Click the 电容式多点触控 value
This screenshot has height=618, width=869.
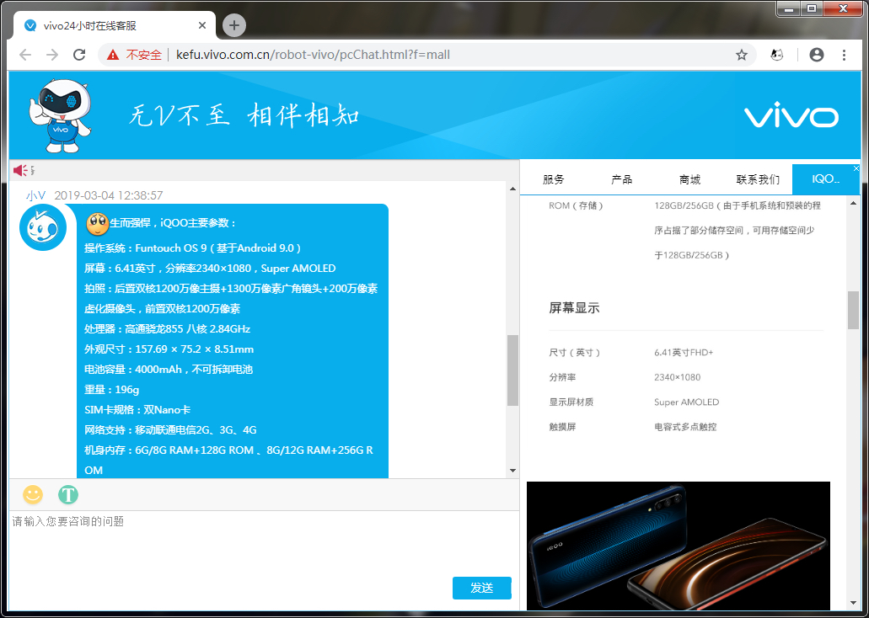(x=685, y=427)
